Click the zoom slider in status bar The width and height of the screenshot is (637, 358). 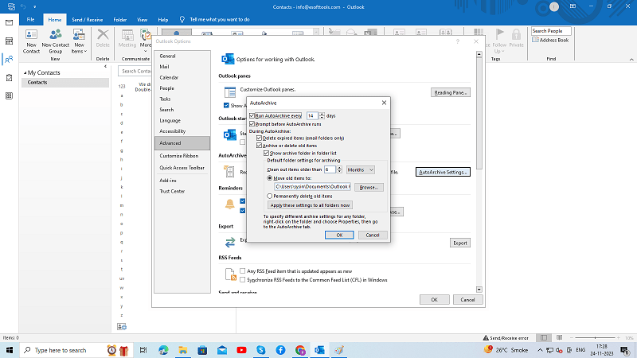[x=595, y=337]
